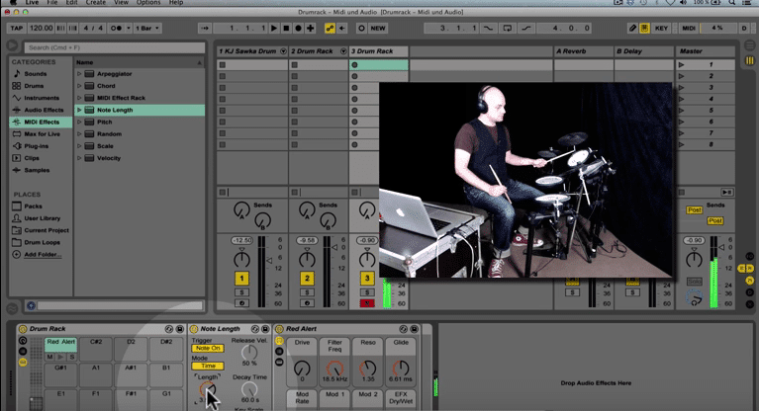Click the browser search field
Viewport: 759px width, 411px height.
tap(109, 47)
